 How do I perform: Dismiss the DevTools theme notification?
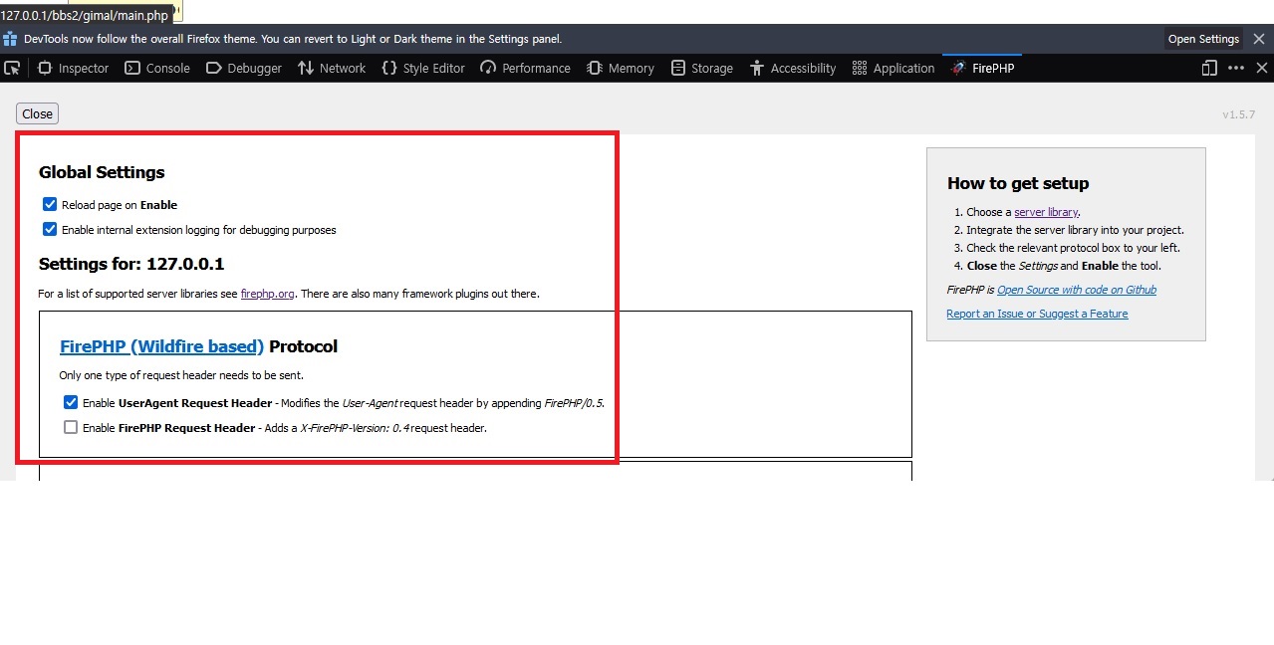pos(1259,39)
